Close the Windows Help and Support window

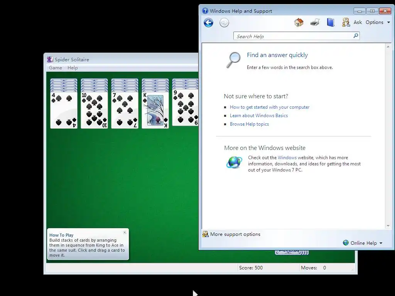[x=385, y=11]
